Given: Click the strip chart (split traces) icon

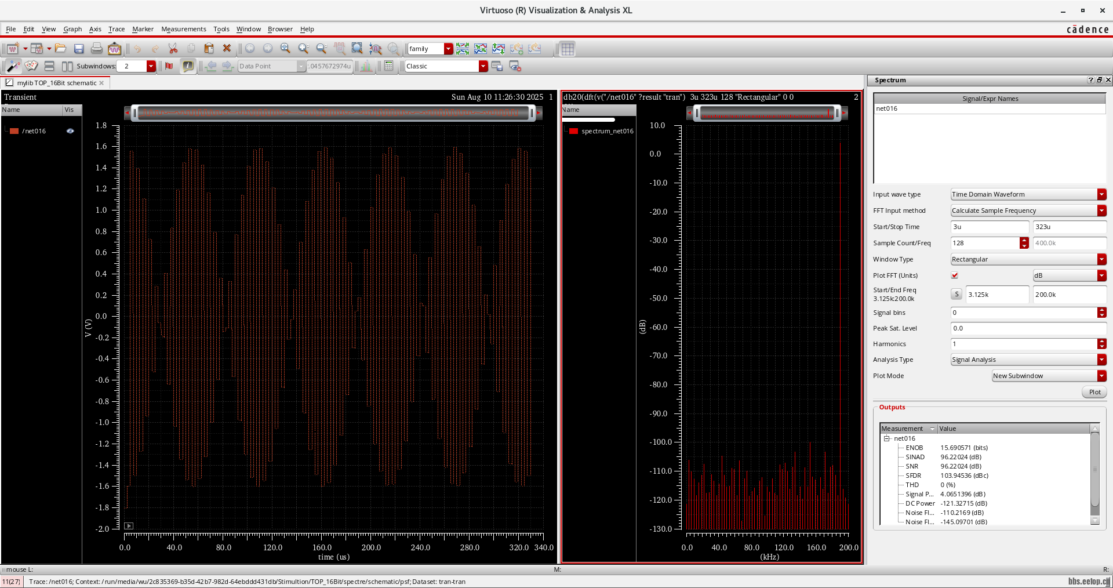Looking at the screenshot, I should coord(463,49).
